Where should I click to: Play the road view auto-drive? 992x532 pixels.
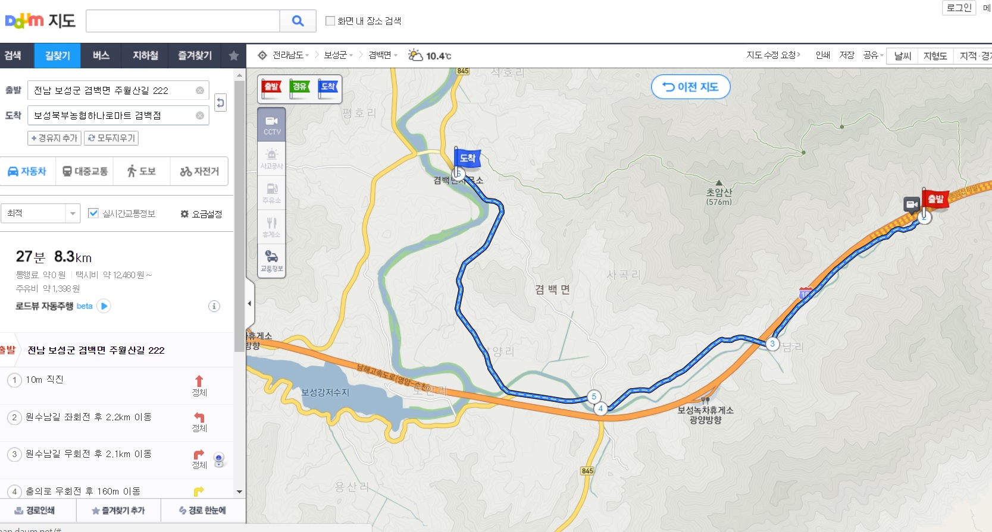(x=104, y=306)
